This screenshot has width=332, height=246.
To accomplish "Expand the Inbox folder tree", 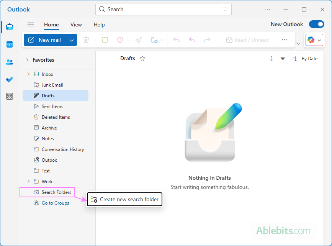I will point(28,74).
